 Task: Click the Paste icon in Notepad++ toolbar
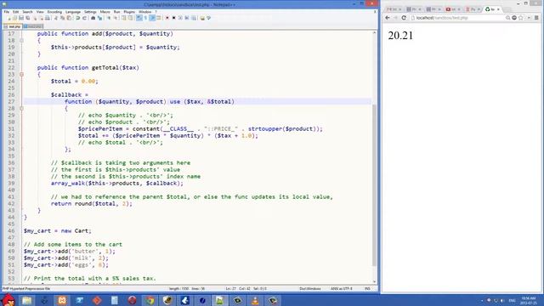(x=69, y=18)
